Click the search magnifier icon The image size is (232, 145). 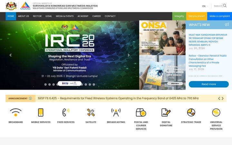point(225,5)
